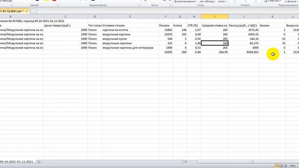
Task: Select the average bid total 264,99
Action: pyautogui.click(x=214, y=52)
